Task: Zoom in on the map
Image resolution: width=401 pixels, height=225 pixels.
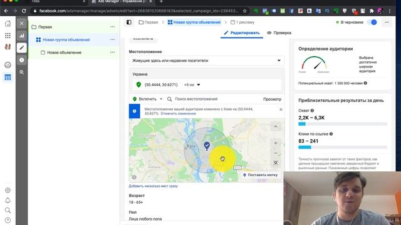Action: pos(276,143)
